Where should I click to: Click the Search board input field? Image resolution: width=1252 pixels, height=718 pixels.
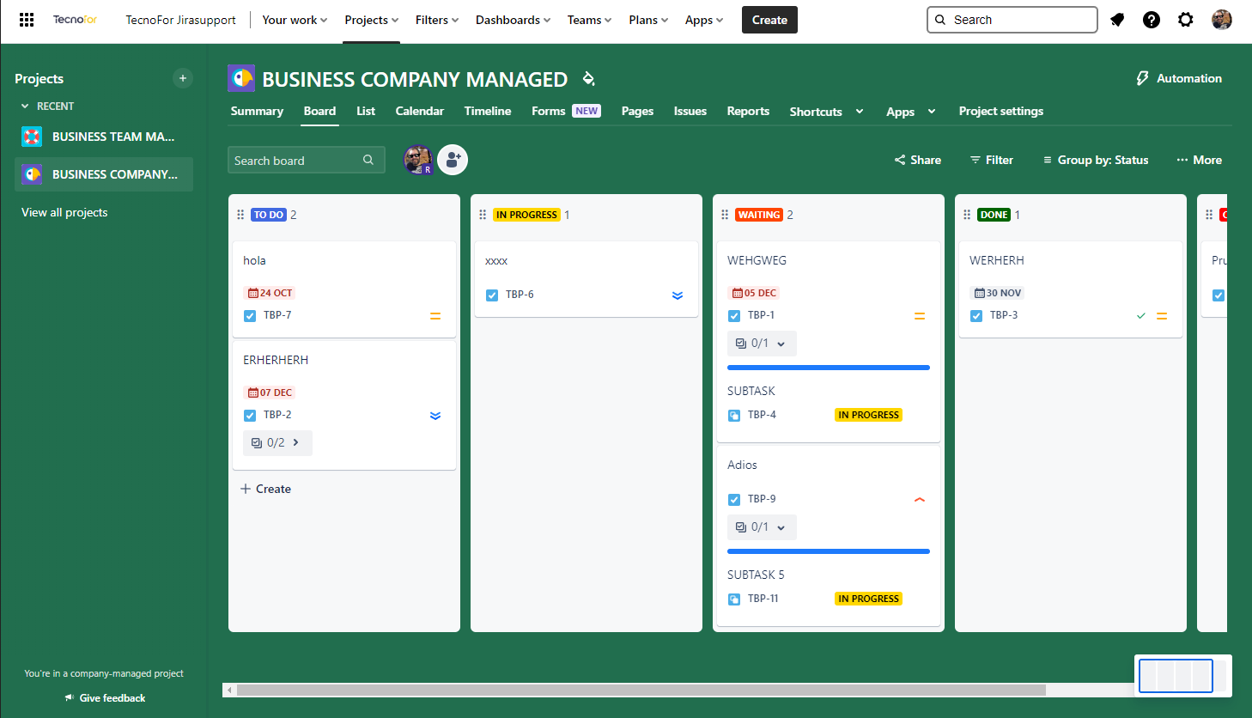[x=296, y=161]
